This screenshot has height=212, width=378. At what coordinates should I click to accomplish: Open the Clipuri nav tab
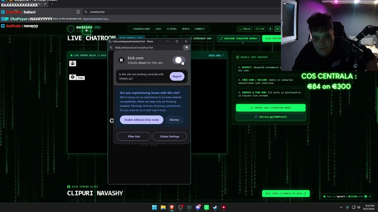click(172, 29)
